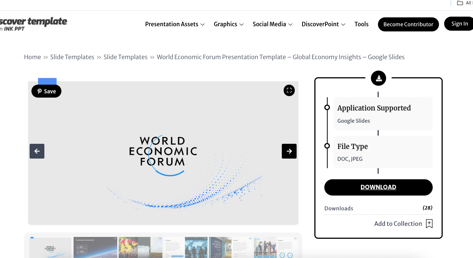
Task: Select the Sustainable Development slide thumbnail
Action: click(x=95, y=248)
